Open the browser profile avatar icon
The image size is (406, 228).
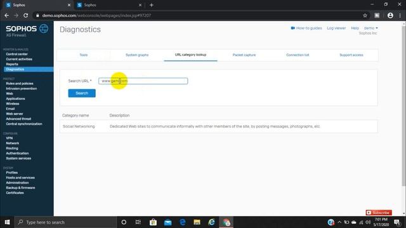click(390, 15)
